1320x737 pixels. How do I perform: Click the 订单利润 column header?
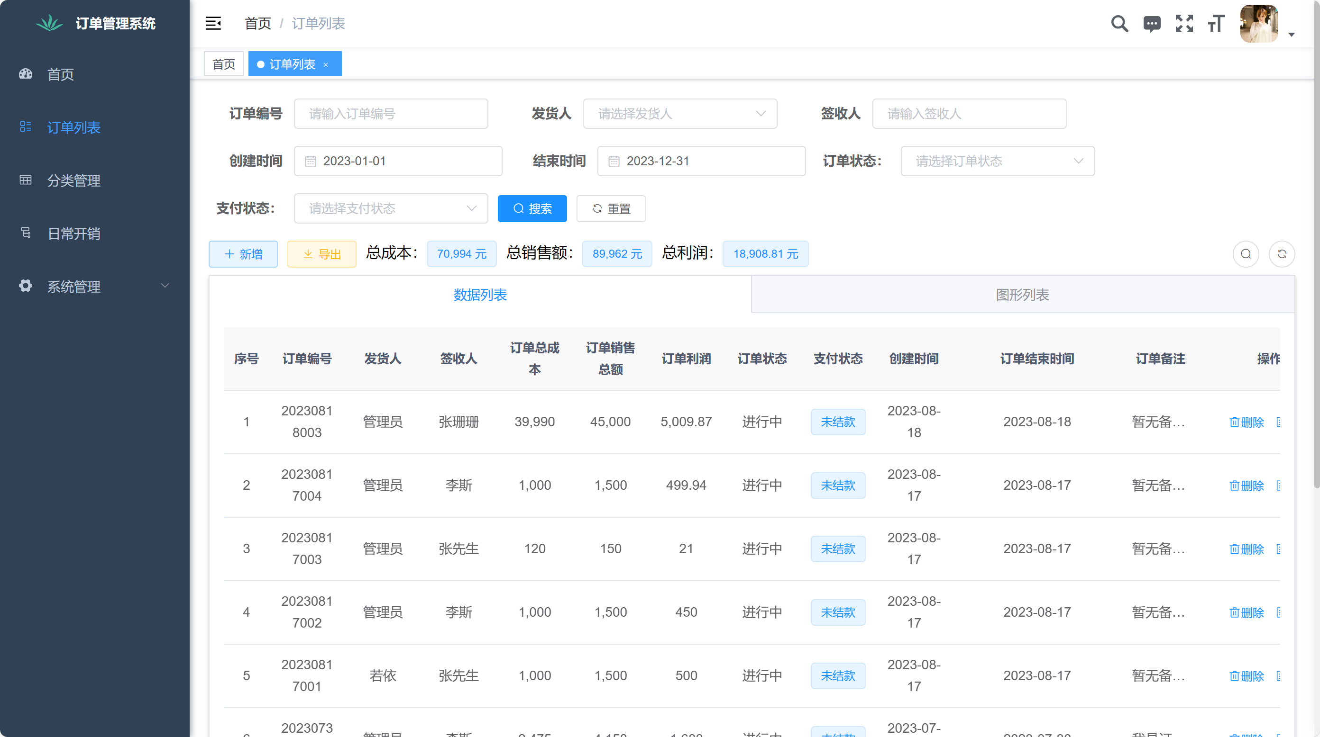tap(686, 359)
